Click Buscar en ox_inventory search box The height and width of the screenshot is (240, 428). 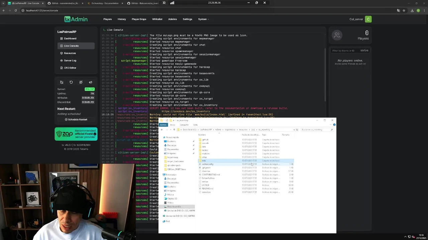317,130
